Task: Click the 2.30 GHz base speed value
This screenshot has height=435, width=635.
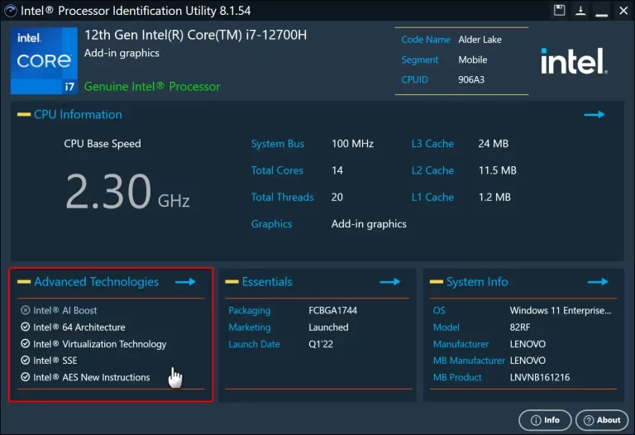Action: coord(127,191)
